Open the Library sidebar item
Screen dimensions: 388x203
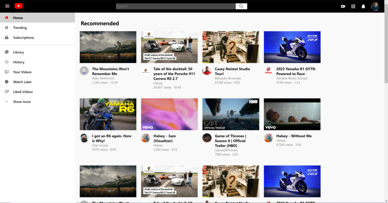18,52
